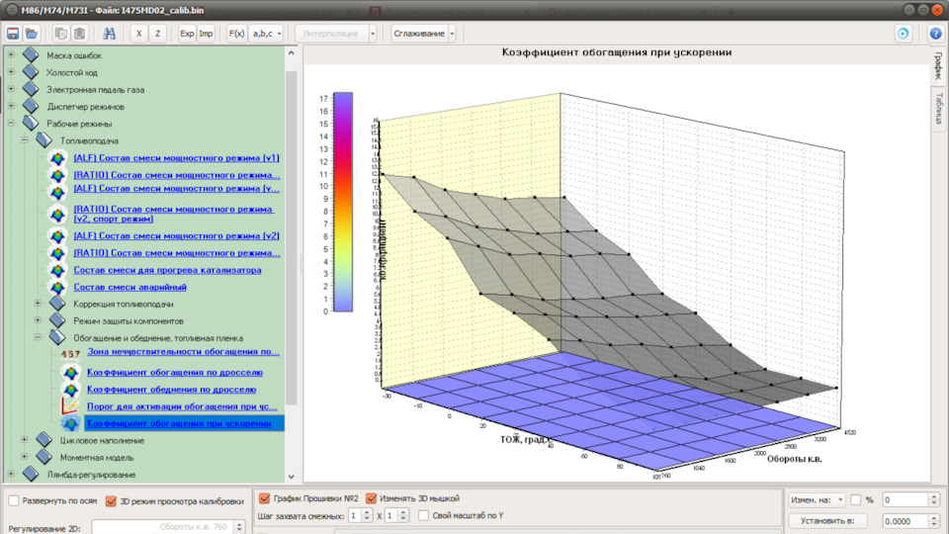This screenshot has height=534, width=949.
Task: Collapse Обогащение и обеднение node
Action: [x=38, y=337]
